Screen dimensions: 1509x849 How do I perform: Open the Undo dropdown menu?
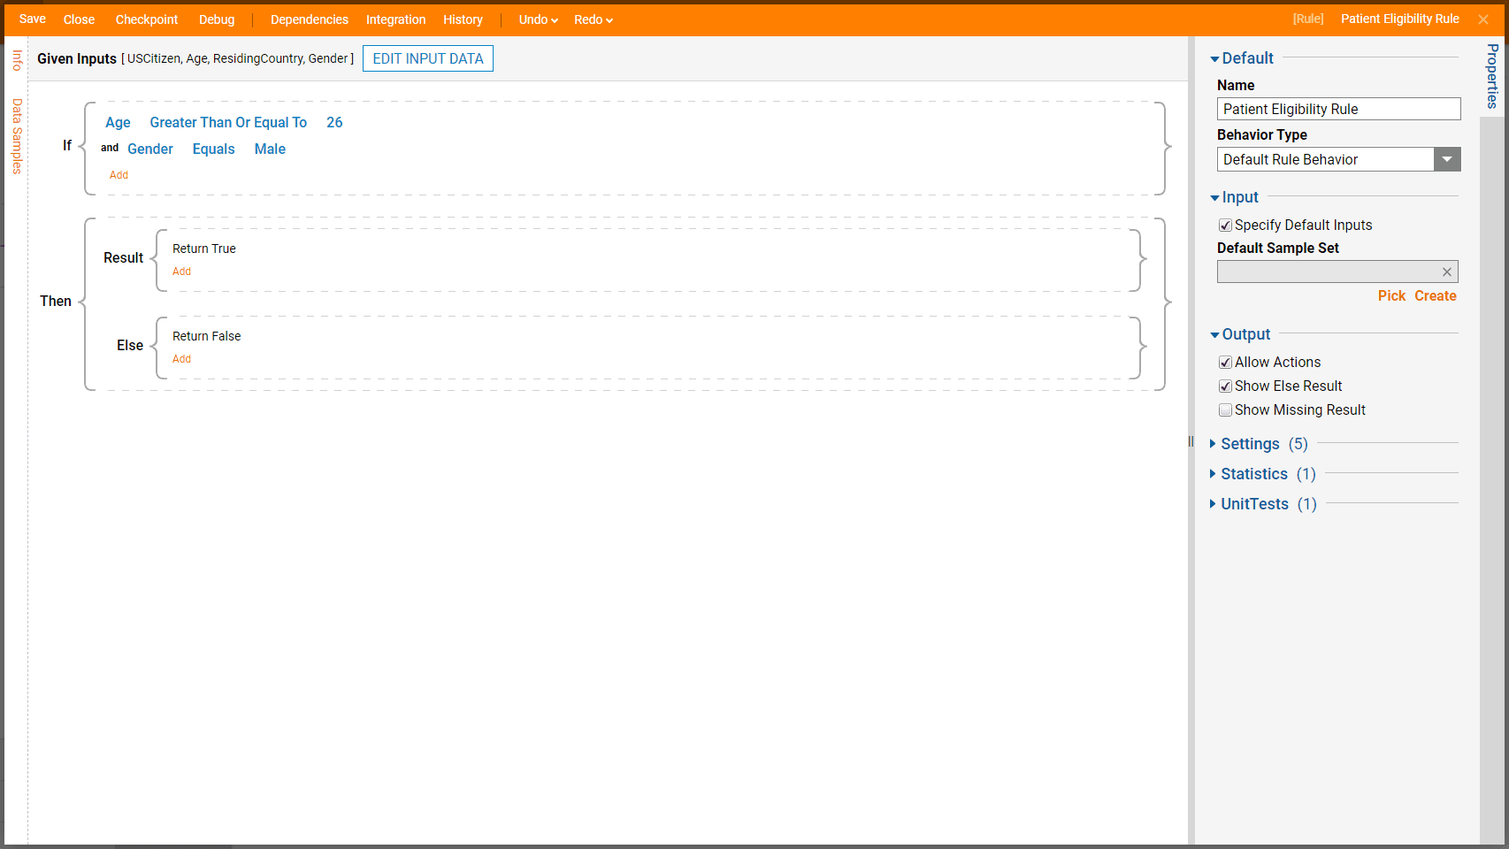[x=538, y=19]
